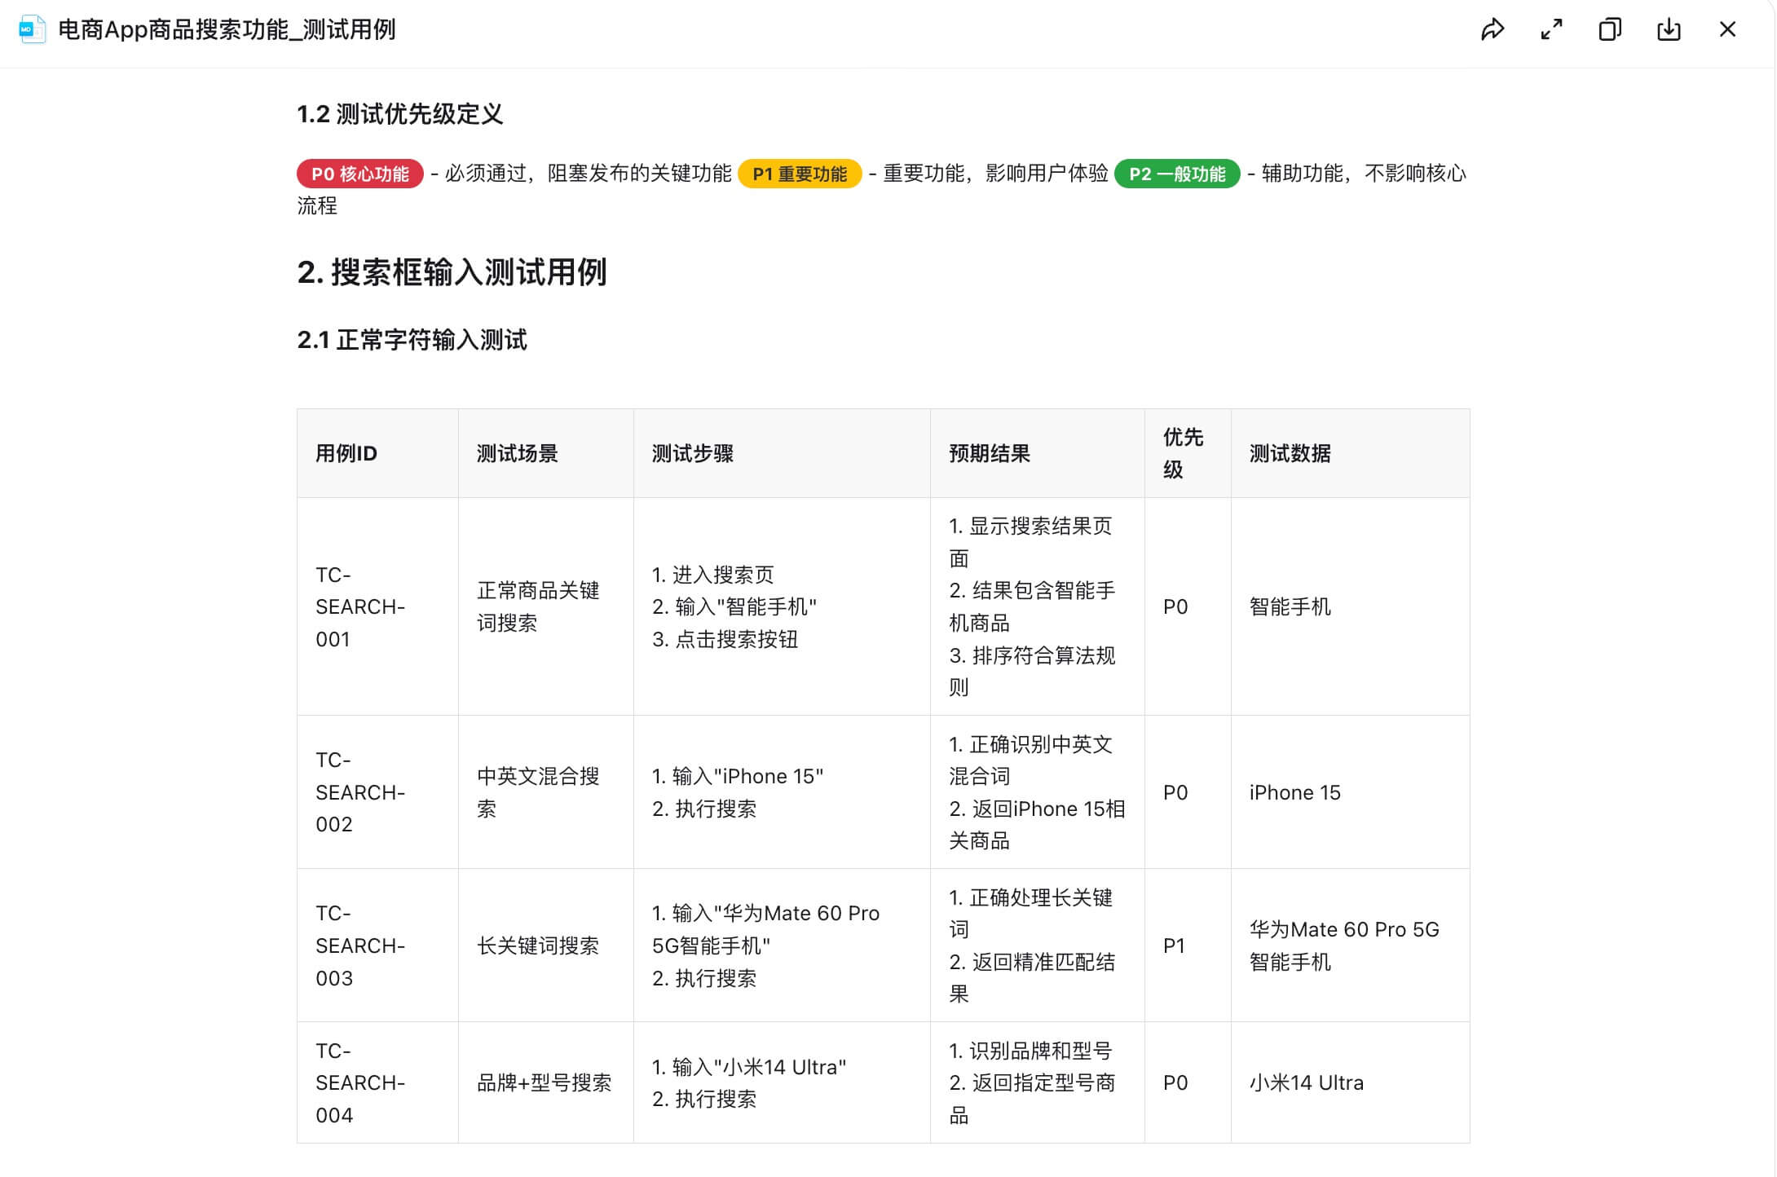The width and height of the screenshot is (1777, 1177).
Task: Click the 用例ID table header
Action: 344,454
